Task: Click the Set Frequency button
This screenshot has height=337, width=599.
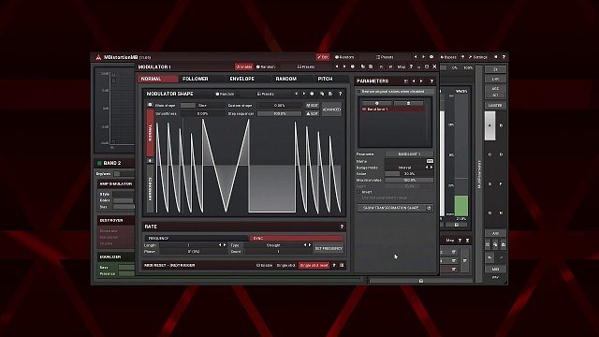Action: 329,248
